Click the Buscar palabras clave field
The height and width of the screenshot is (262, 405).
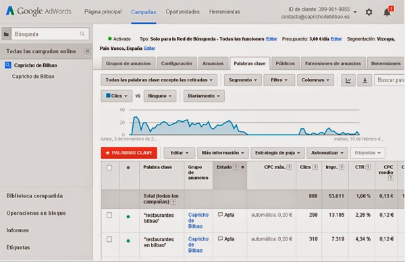pos(389,80)
